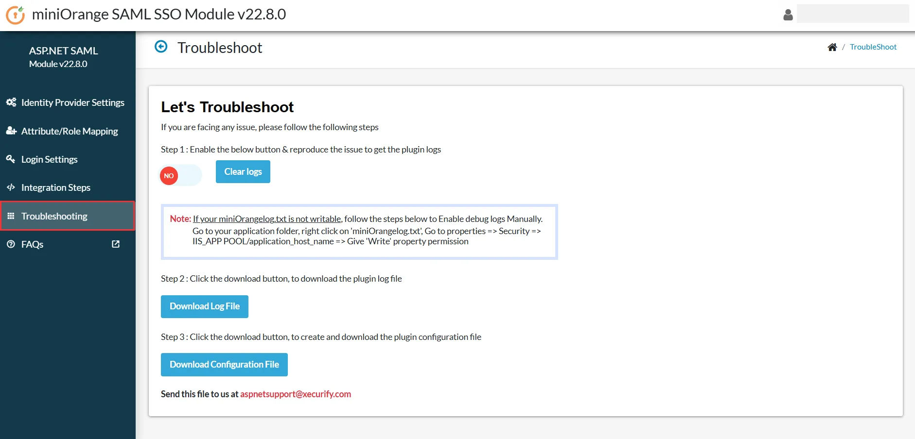The height and width of the screenshot is (439, 915).
Task: Click the back arrow beside Troubleshoot title
Action: pos(161,47)
